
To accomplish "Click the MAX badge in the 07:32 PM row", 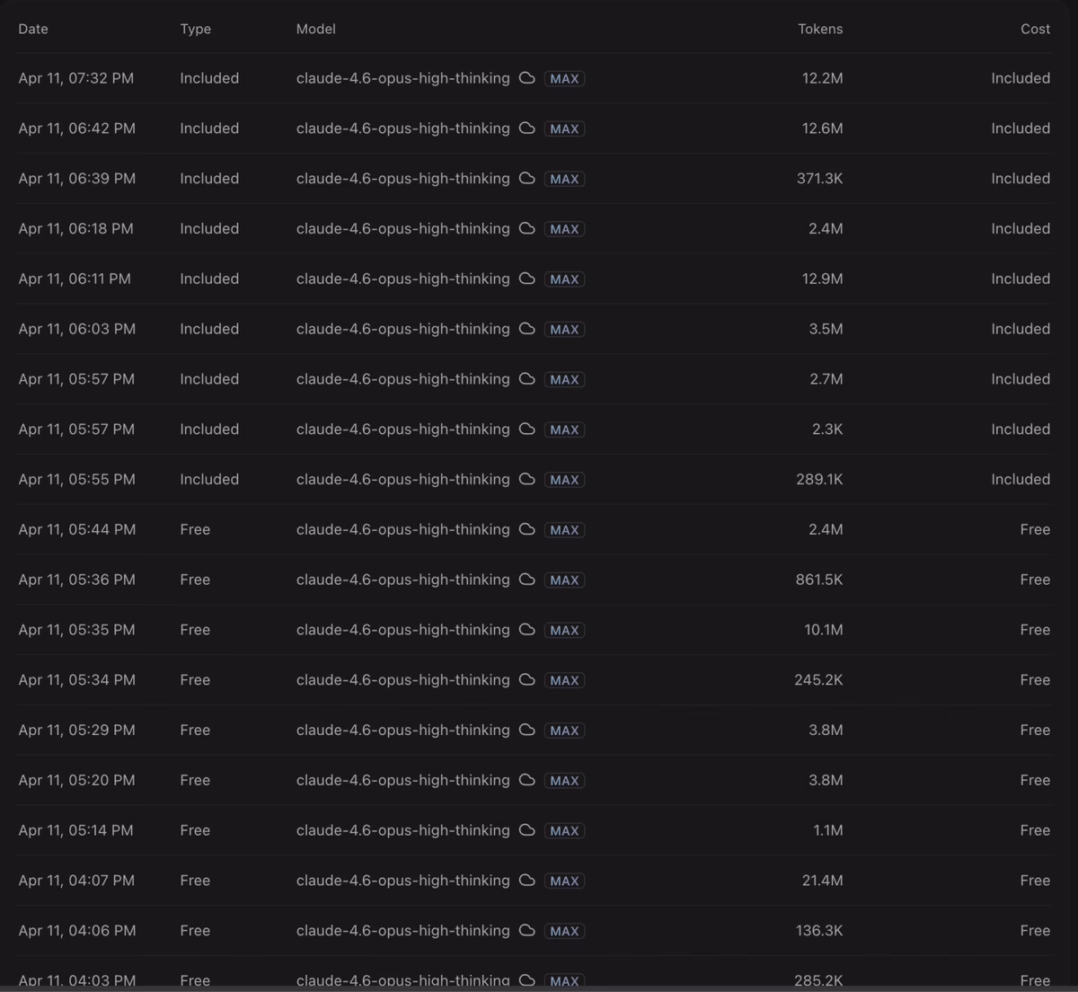I will click(564, 79).
